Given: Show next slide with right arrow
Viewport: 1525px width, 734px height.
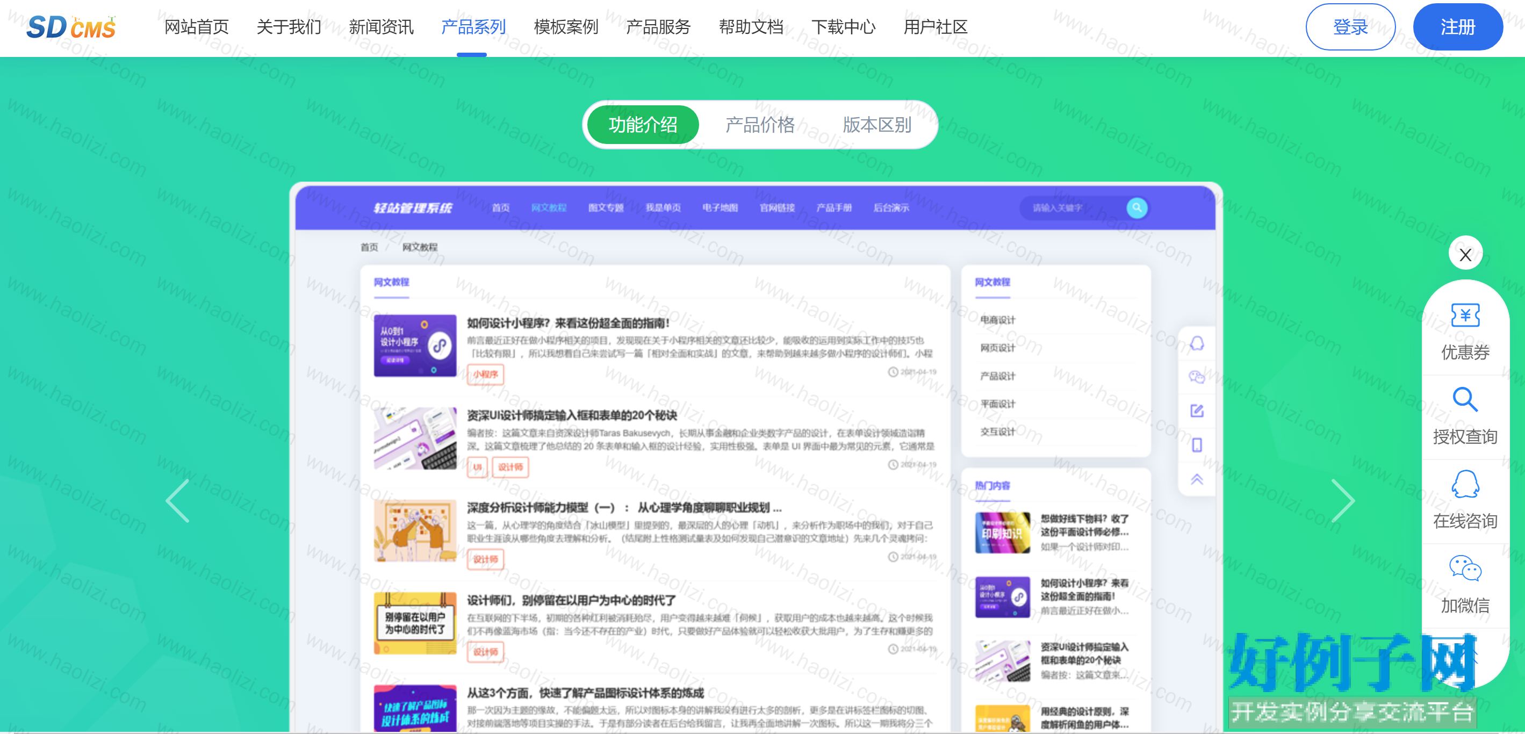Looking at the screenshot, I should (1343, 501).
